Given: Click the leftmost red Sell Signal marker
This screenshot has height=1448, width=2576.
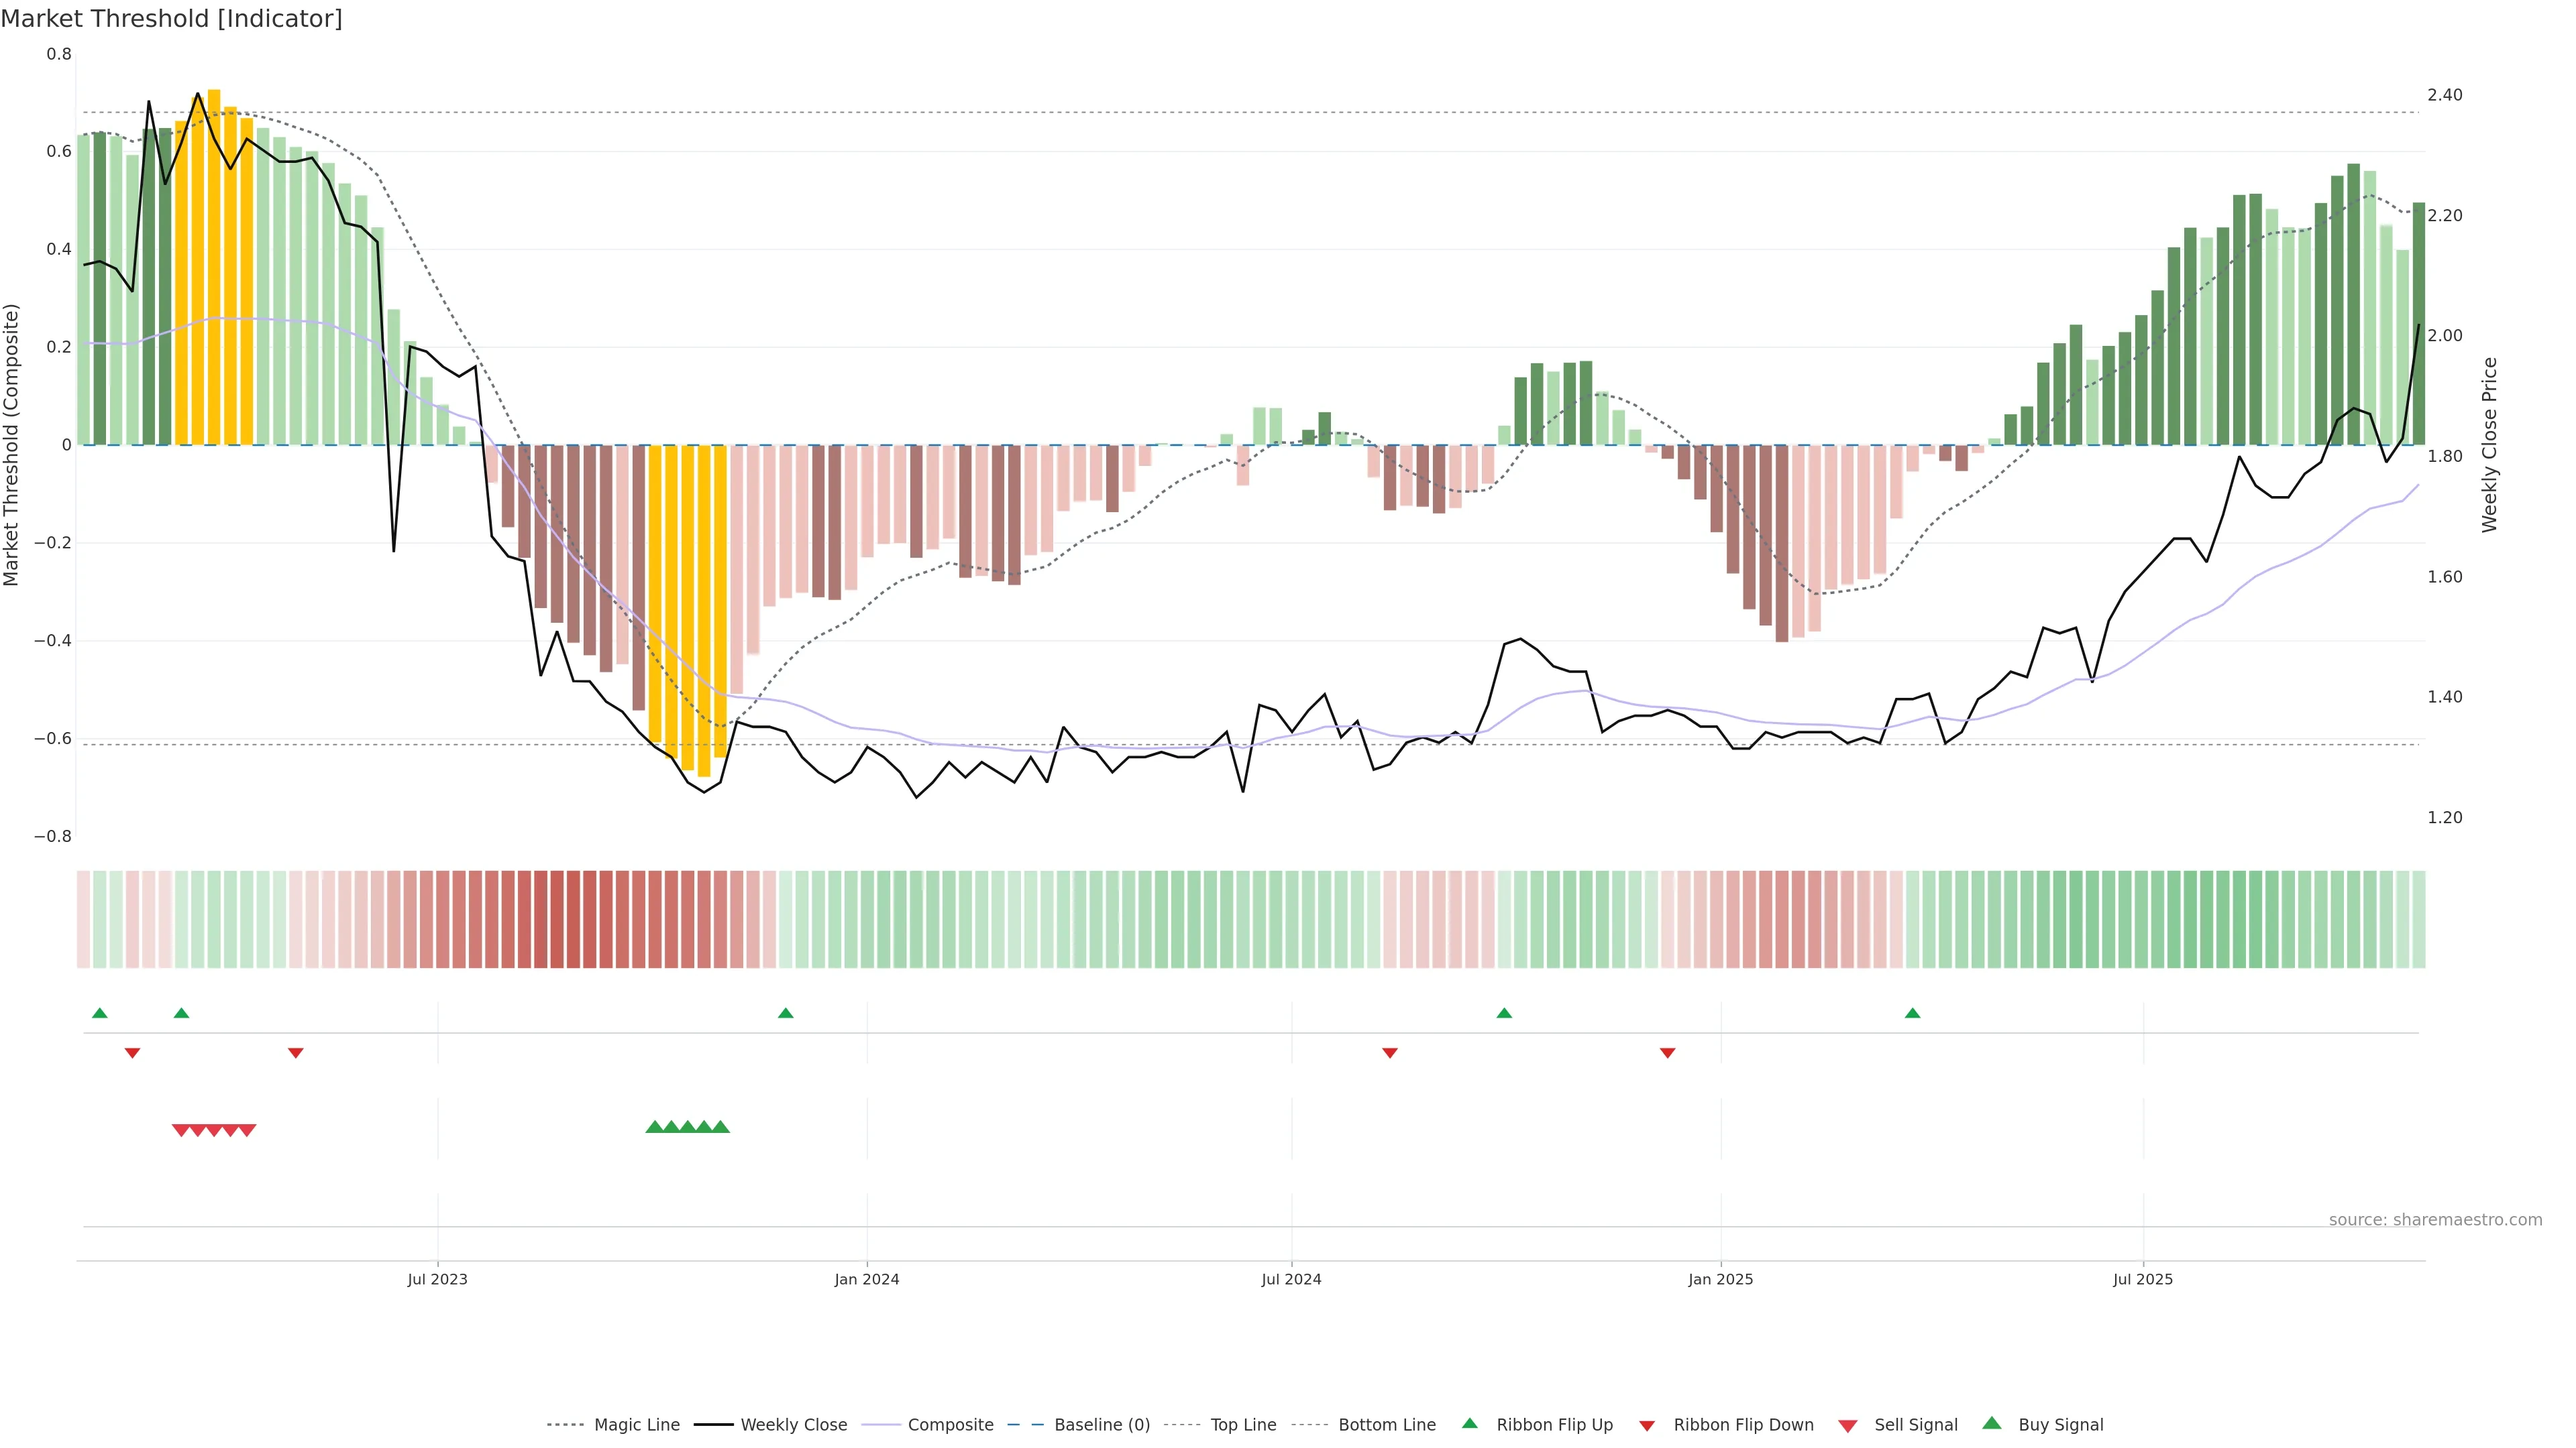Looking at the screenshot, I should [x=181, y=1130].
